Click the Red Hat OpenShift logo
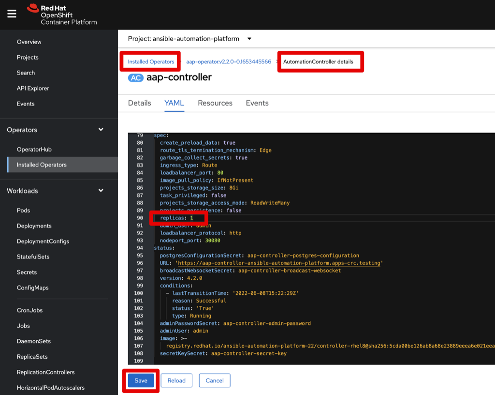Viewport: 495px width, 395px height. point(62,15)
